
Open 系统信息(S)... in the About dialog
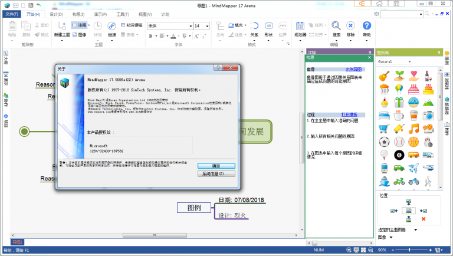point(216,174)
